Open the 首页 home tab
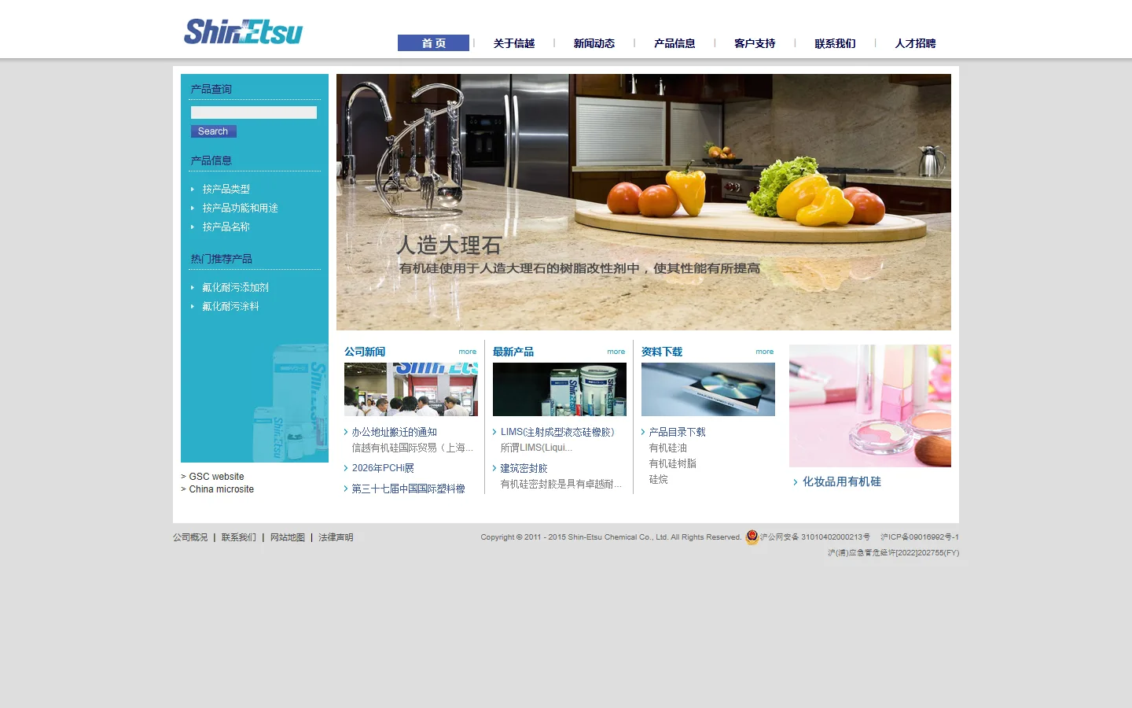1132x708 pixels. click(433, 43)
